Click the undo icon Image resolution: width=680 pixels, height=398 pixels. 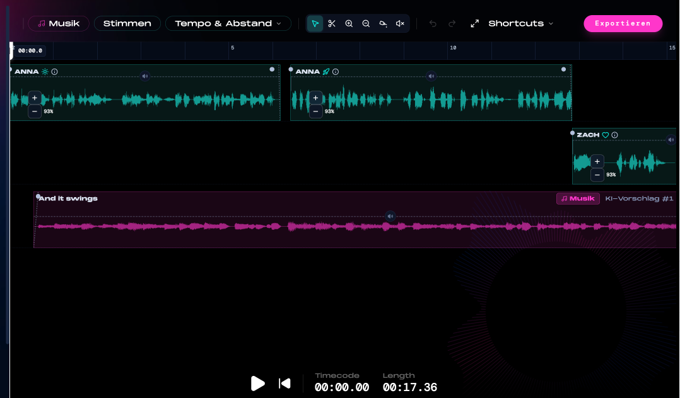433,23
